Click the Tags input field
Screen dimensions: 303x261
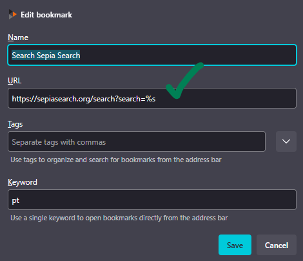click(137, 141)
